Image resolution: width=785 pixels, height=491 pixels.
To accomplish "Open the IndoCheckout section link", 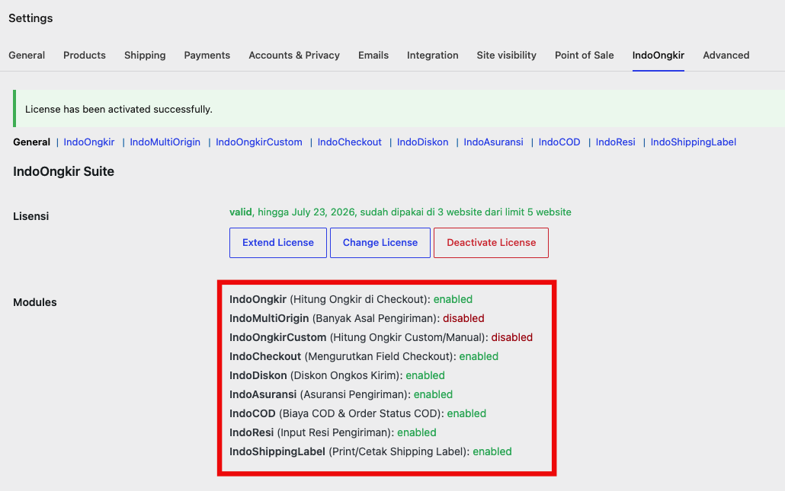I will coord(350,142).
